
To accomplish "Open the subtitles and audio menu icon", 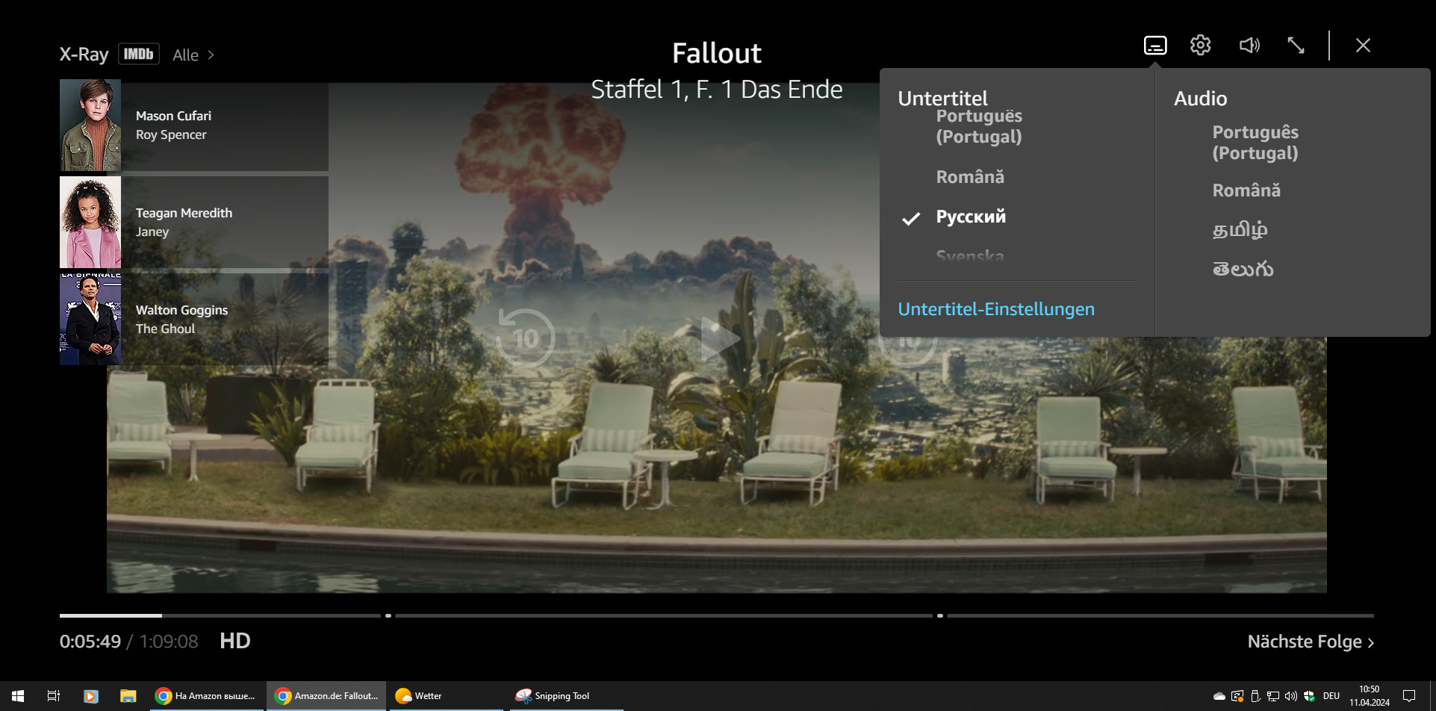I will pyautogui.click(x=1155, y=46).
